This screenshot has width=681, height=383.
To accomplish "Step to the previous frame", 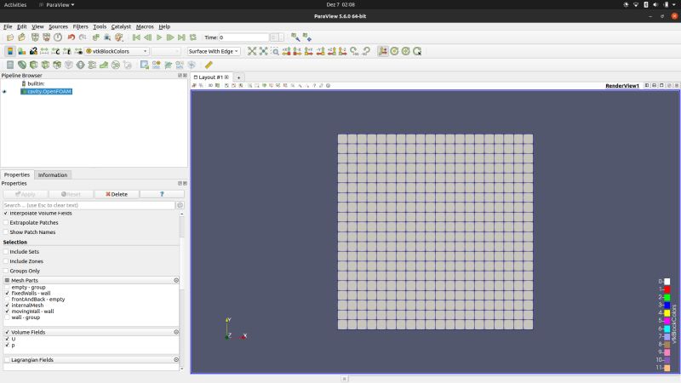I will click(x=147, y=37).
